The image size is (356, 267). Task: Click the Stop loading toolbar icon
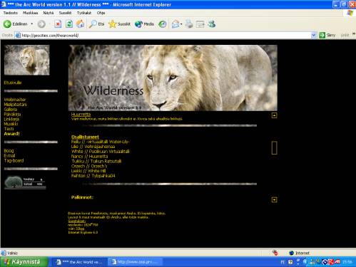(58, 24)
